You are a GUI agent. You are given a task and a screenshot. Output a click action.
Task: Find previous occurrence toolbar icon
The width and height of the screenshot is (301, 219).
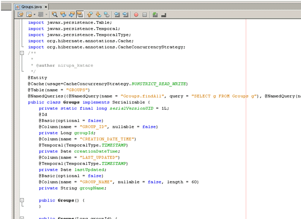pos(63,15)
